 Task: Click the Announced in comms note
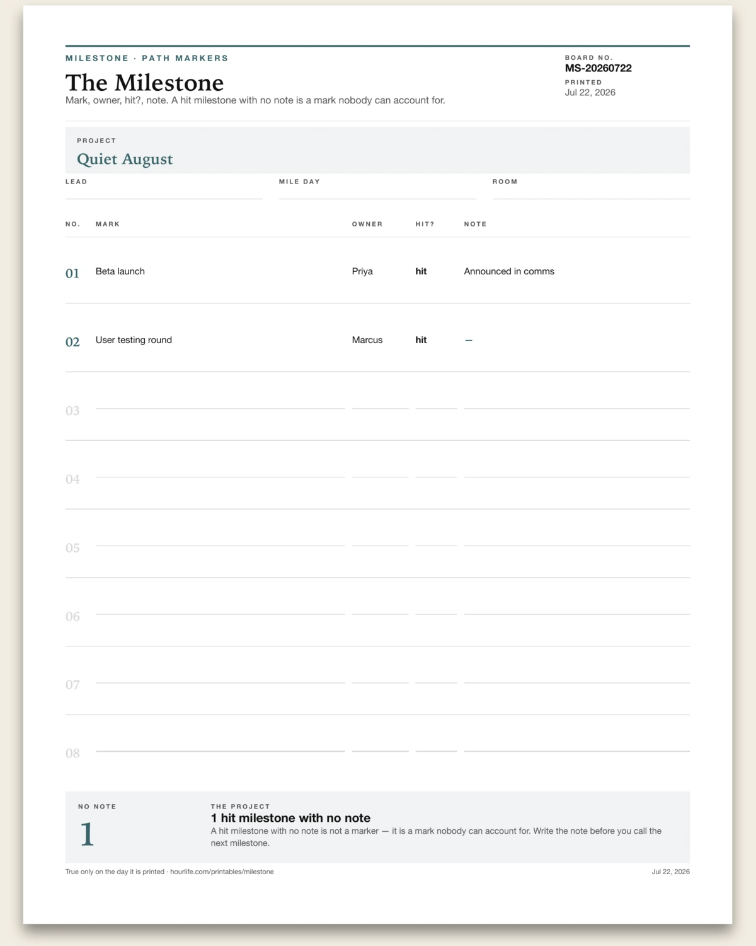[509, 271]
